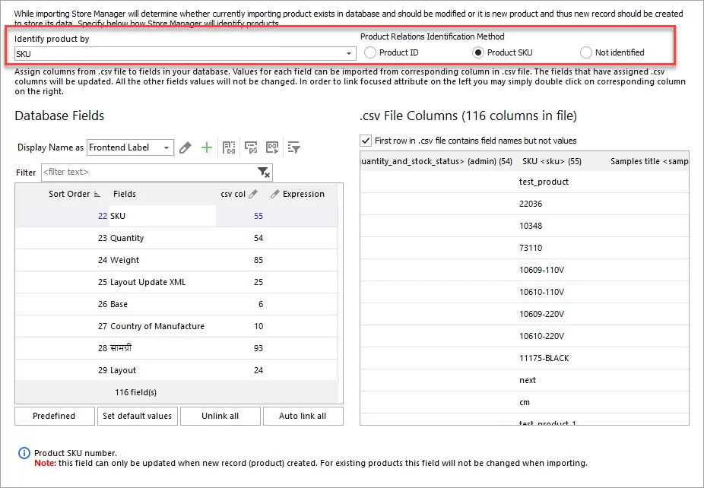This screenshot has height=488, width=704.
Task: Click csv col value 55 in SKU row
Action: [258, 216]
